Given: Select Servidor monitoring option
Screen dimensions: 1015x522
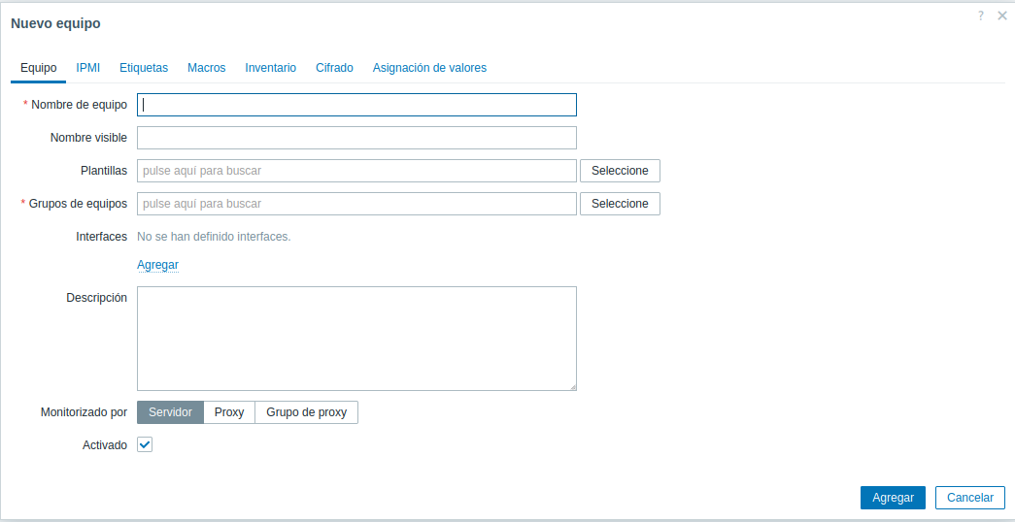Looking at the screenshot, I should (x=171, y=412).
